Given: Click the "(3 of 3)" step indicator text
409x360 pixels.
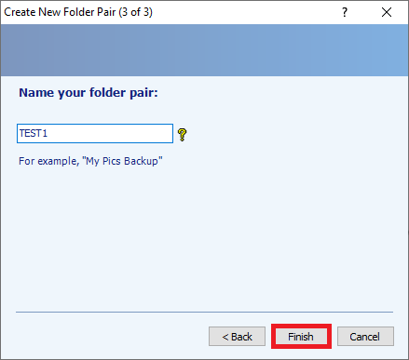Looking at the screenshot, I should coord(136,12).
